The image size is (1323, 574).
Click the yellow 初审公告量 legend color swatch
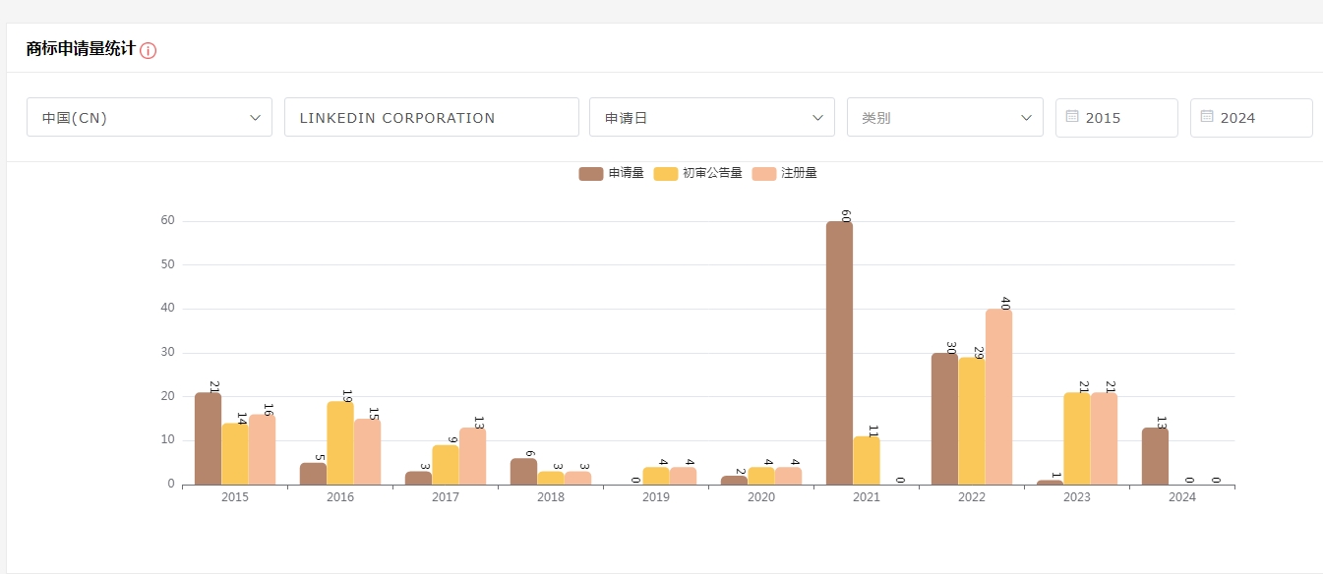click(x=665, y=174)
